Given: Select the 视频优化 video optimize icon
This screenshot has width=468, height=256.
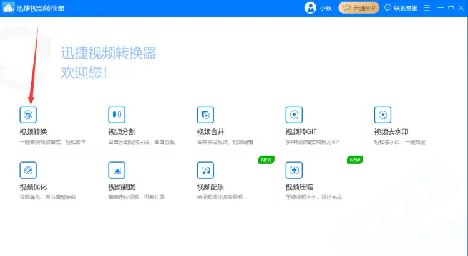Looking at the screenshot, I should point(28,170).
